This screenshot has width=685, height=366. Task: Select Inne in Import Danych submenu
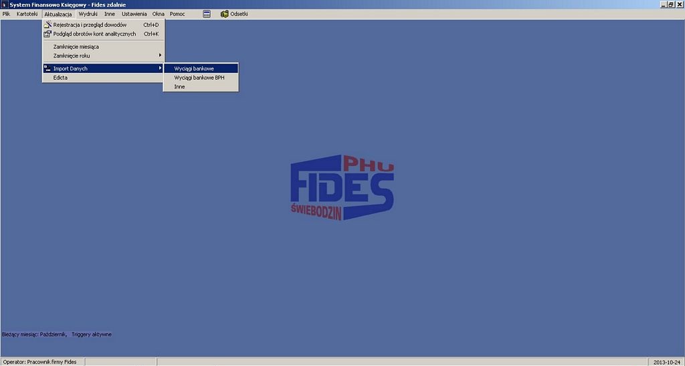coord(201,86)
